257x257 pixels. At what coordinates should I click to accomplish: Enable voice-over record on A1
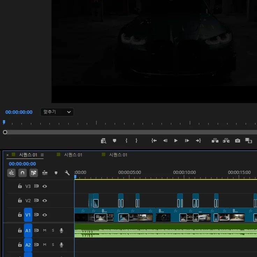61,230
